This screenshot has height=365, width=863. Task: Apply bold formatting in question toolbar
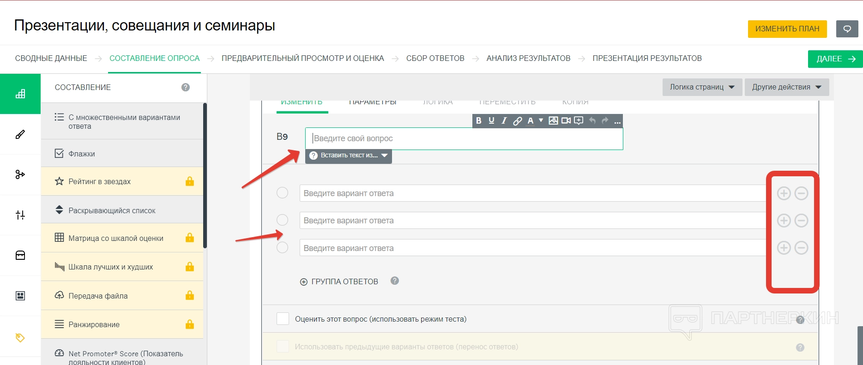coord(479,121)
